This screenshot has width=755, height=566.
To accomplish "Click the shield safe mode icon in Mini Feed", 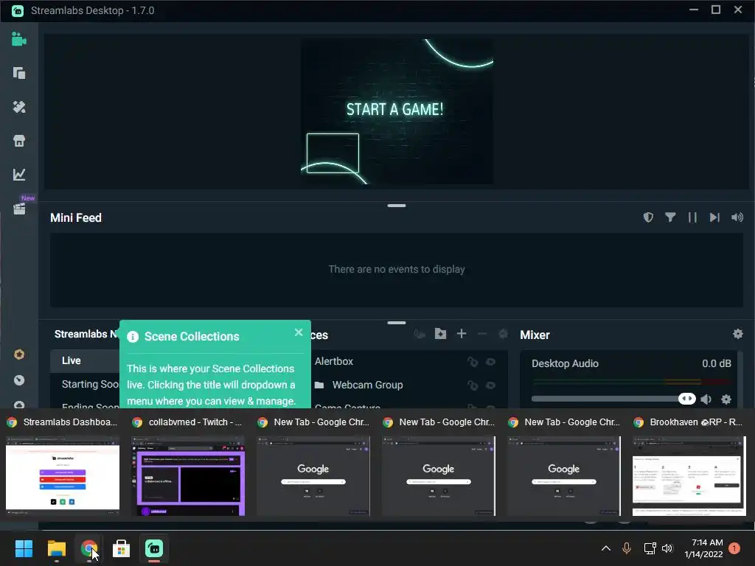I will (x=648, y=217).
